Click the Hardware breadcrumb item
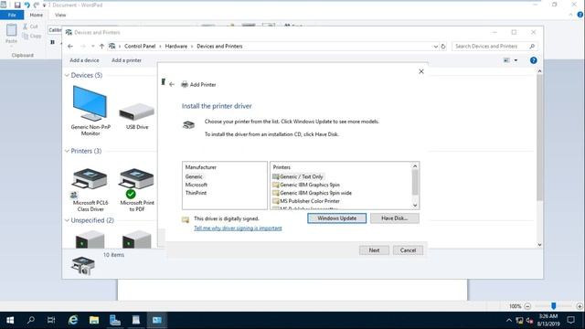Image resolution: width=585 pixels, height=329 pixels. click(x=176, y=47)
